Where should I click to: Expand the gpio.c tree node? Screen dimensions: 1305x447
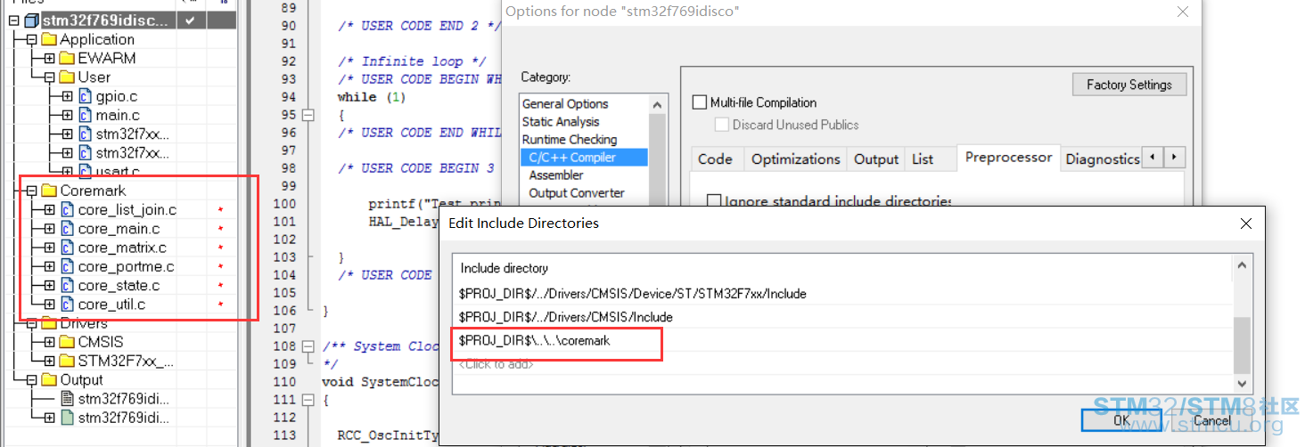coord(67,96)
